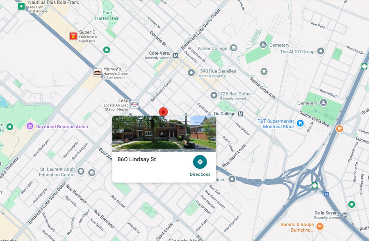Click the Super C store icon
369x241 pixels.
pos(73,36)
